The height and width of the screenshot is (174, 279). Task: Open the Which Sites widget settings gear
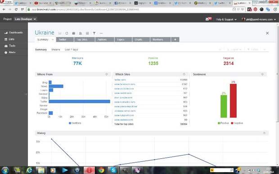coord(184,74)
